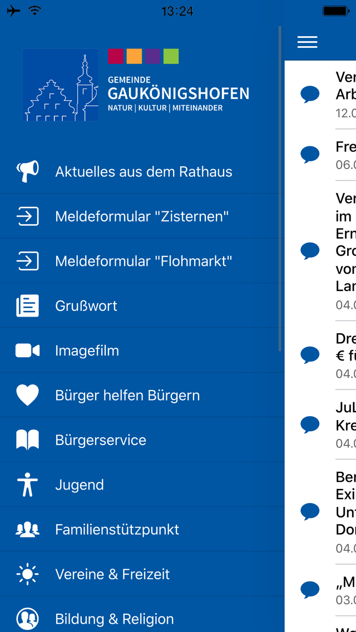Click the NATUR | KULTUR | MITEINANDER tagline
The width and height of the screenshot is (356, 632).
click(165, 108)
